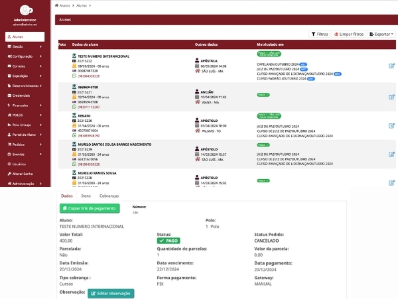
Task: Click the Pedidos cart icon
Action: coord(9,145)
